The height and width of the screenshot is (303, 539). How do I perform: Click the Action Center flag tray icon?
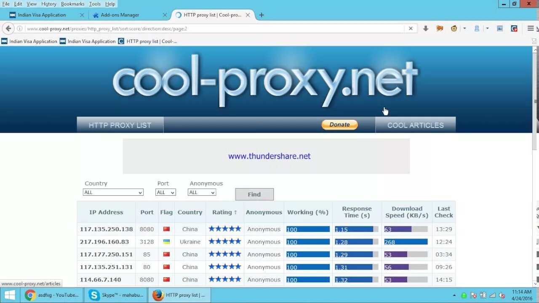[x=473, y=295]
